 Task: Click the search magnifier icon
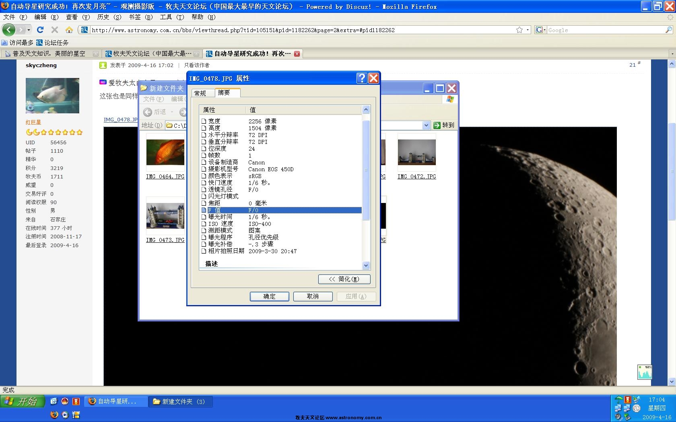pos(668,30)
